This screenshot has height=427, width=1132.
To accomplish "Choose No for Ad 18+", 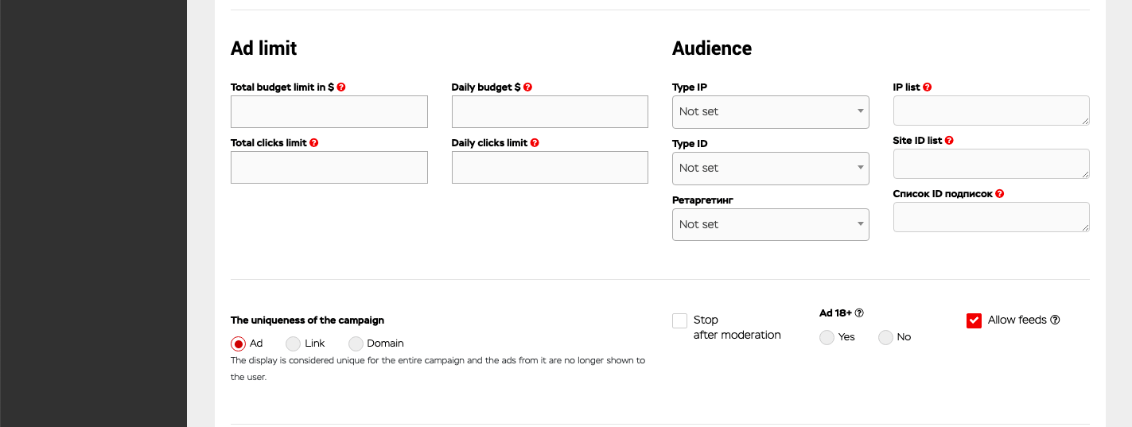I will click(x=885, y=337).
